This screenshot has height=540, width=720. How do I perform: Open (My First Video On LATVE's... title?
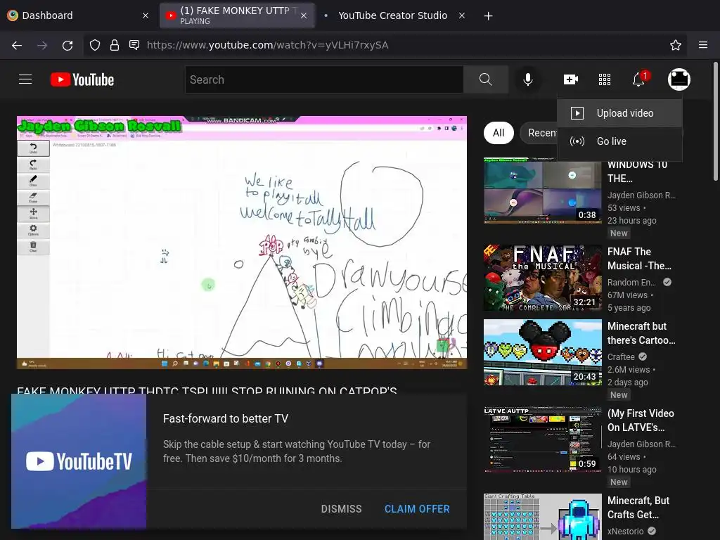pos(641,420)
